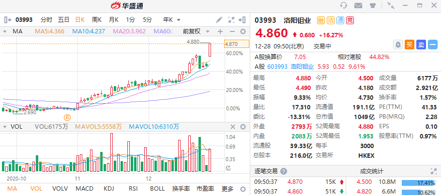Switch to 分时 chart tab
441x195 pixels.
pyautogui.click(x=46, y=20)
